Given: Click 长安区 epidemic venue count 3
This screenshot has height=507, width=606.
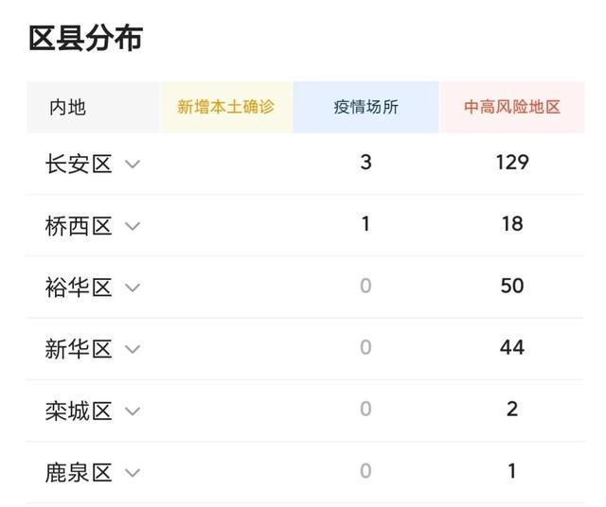Looking at the screenshot, I should [366, 162].
